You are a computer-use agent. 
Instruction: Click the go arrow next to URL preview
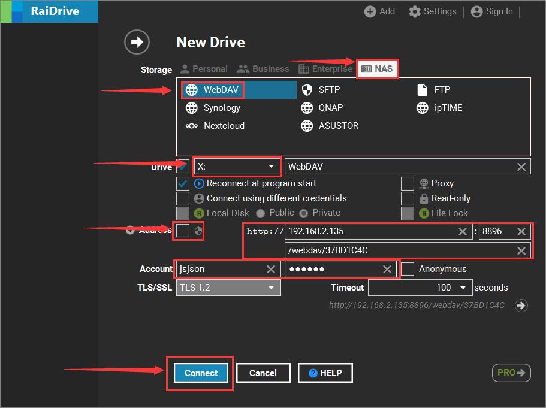521,306
